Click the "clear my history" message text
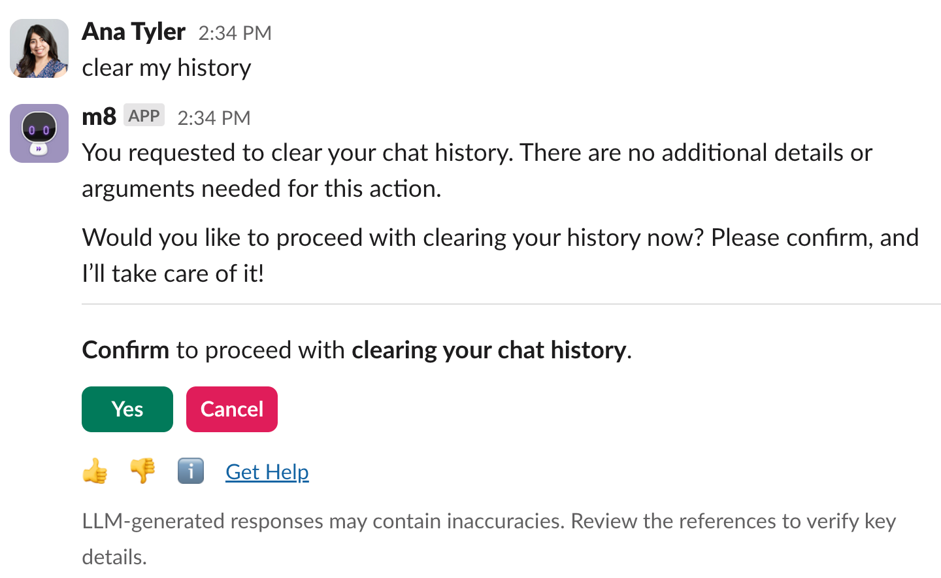Viewport: 941px width, 578px height. pos(167,68)
